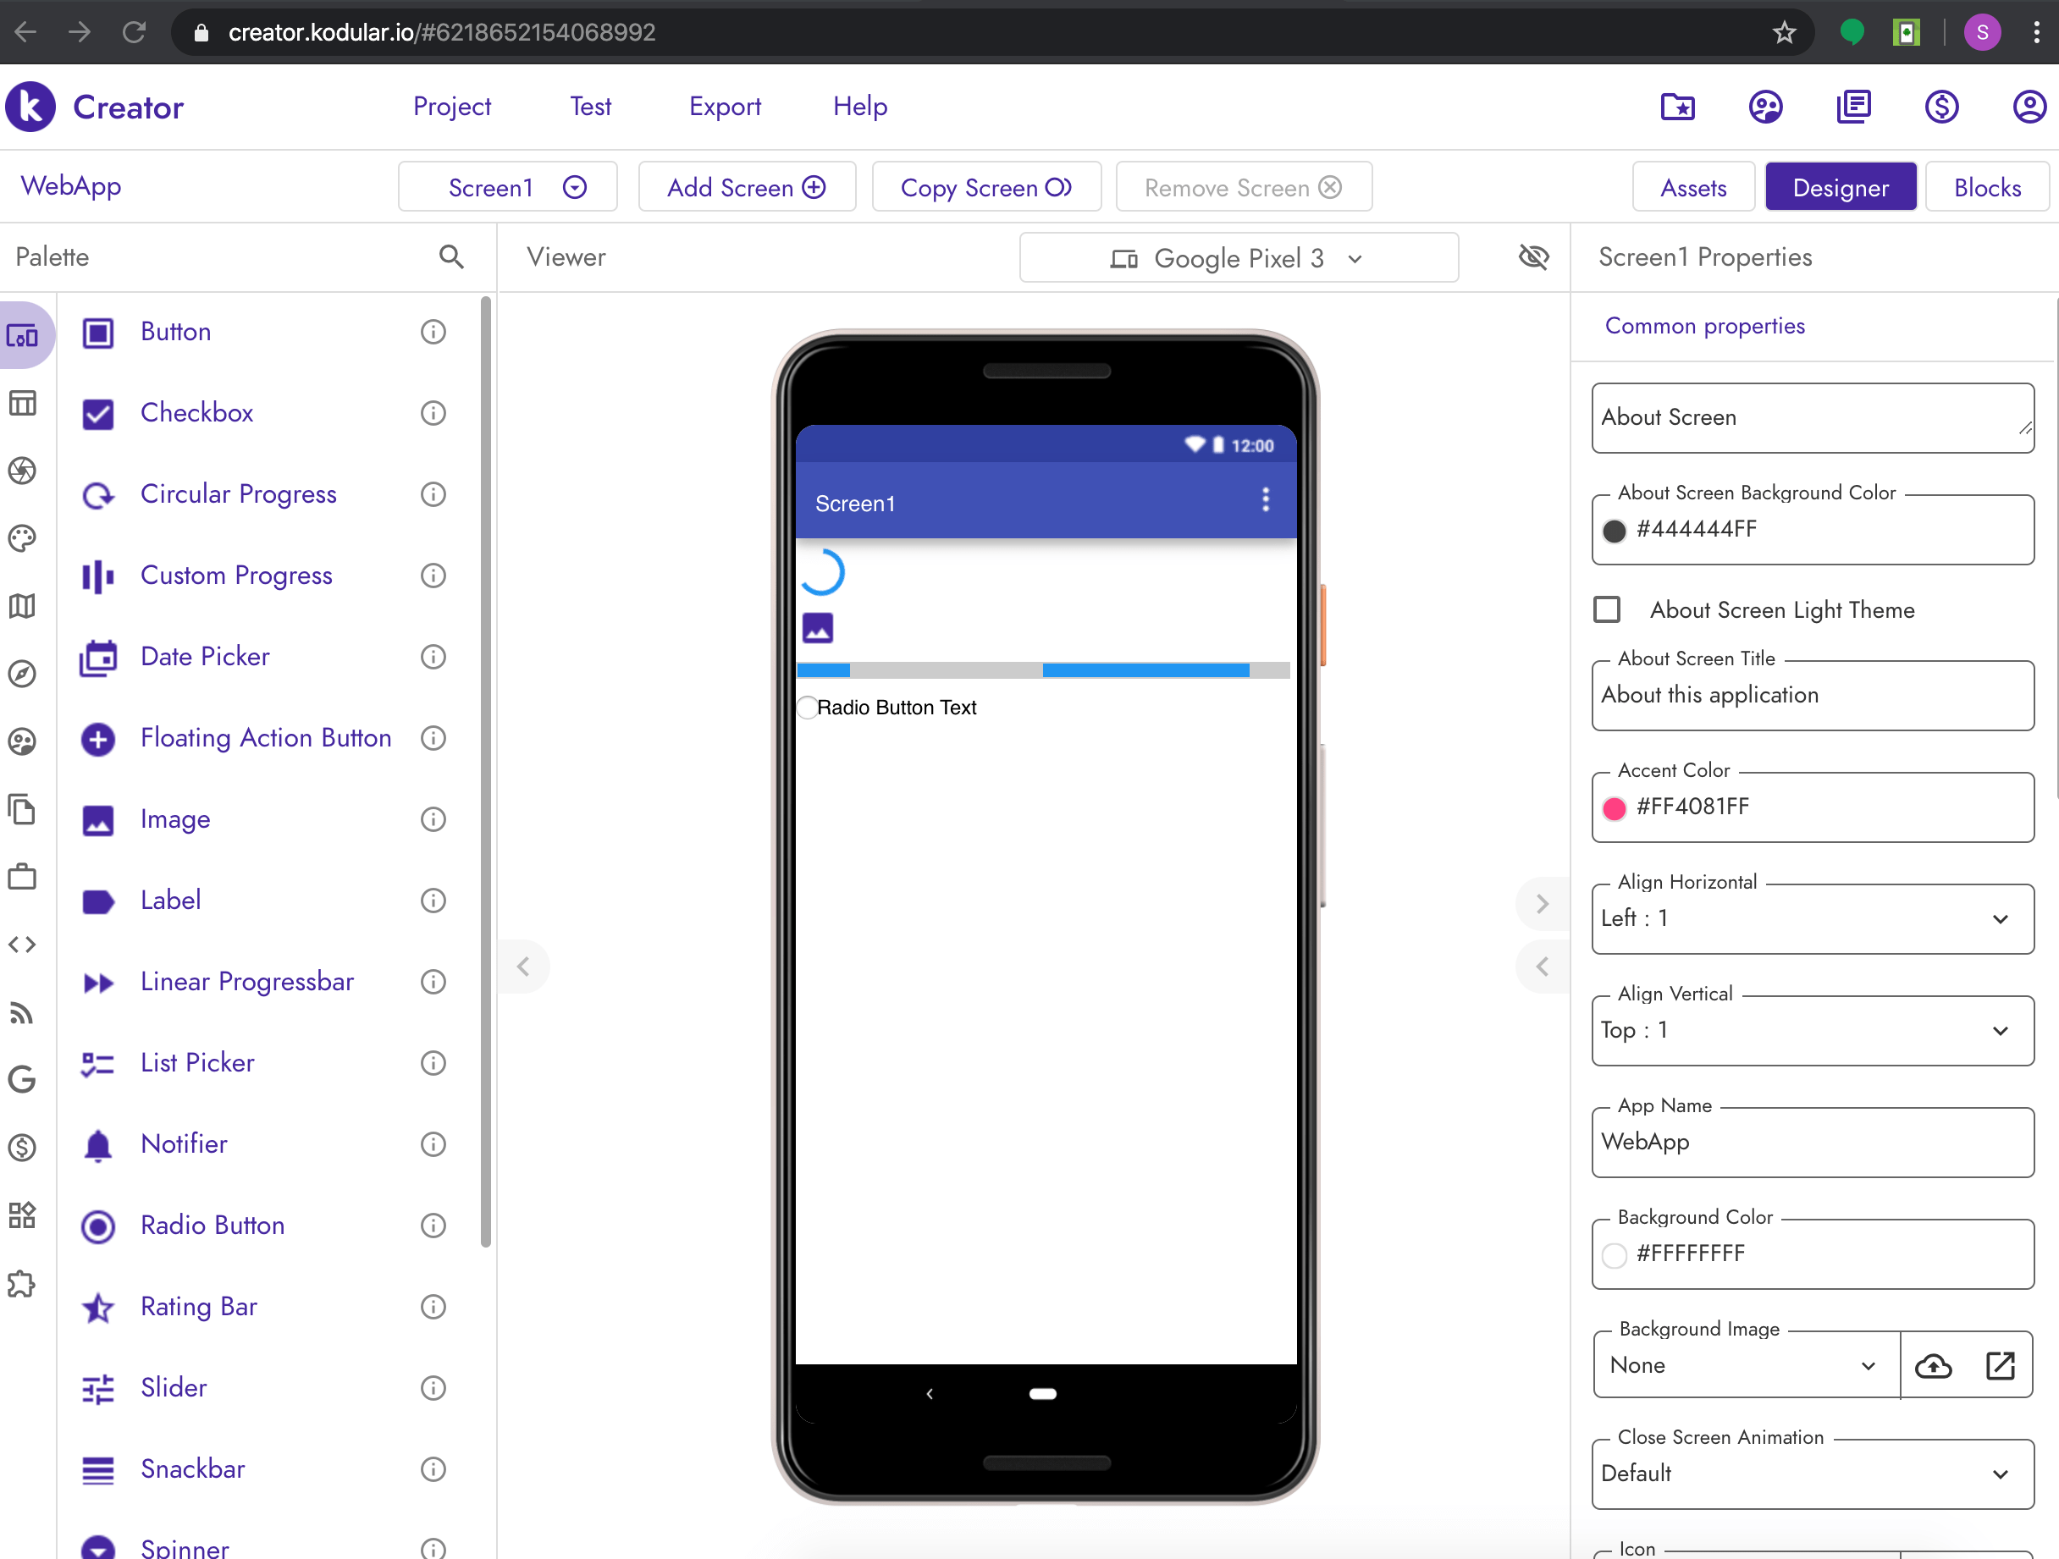Open the user account icon top right
Screen dimensions: 2059x1559
(2029, 107)
